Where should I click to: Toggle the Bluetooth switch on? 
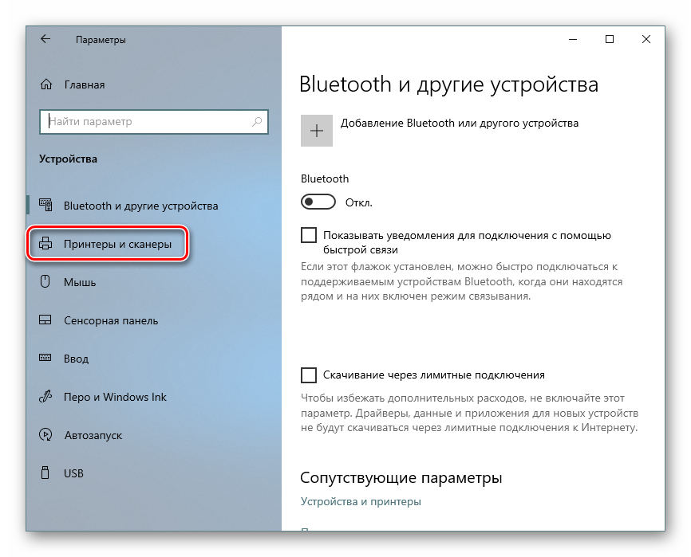click(318, 202)
